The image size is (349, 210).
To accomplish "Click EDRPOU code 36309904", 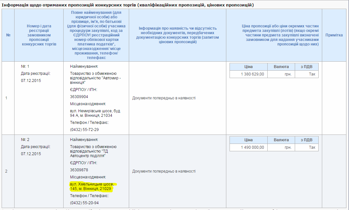I will (x=79, y=97).
